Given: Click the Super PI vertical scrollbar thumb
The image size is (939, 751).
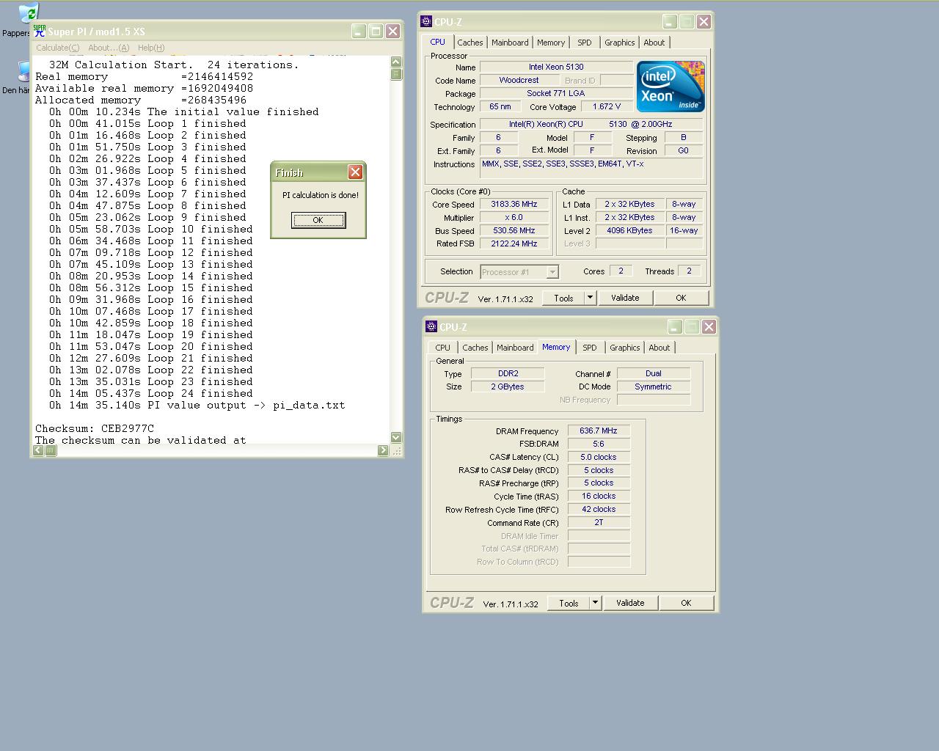Looking at the screenshot, I should 396,74.
